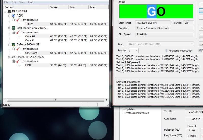Viewport: 203px width, 140px height.
Task: Click the Req.Vcore (VID) value 1.0500V
Action: click(x=192, y=136)
